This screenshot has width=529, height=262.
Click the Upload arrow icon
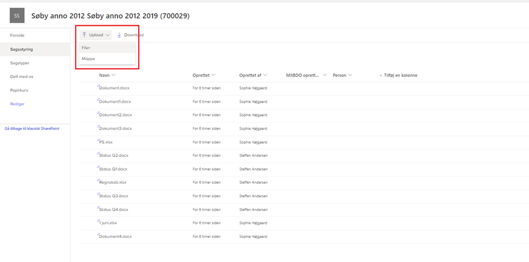[84, 35]
